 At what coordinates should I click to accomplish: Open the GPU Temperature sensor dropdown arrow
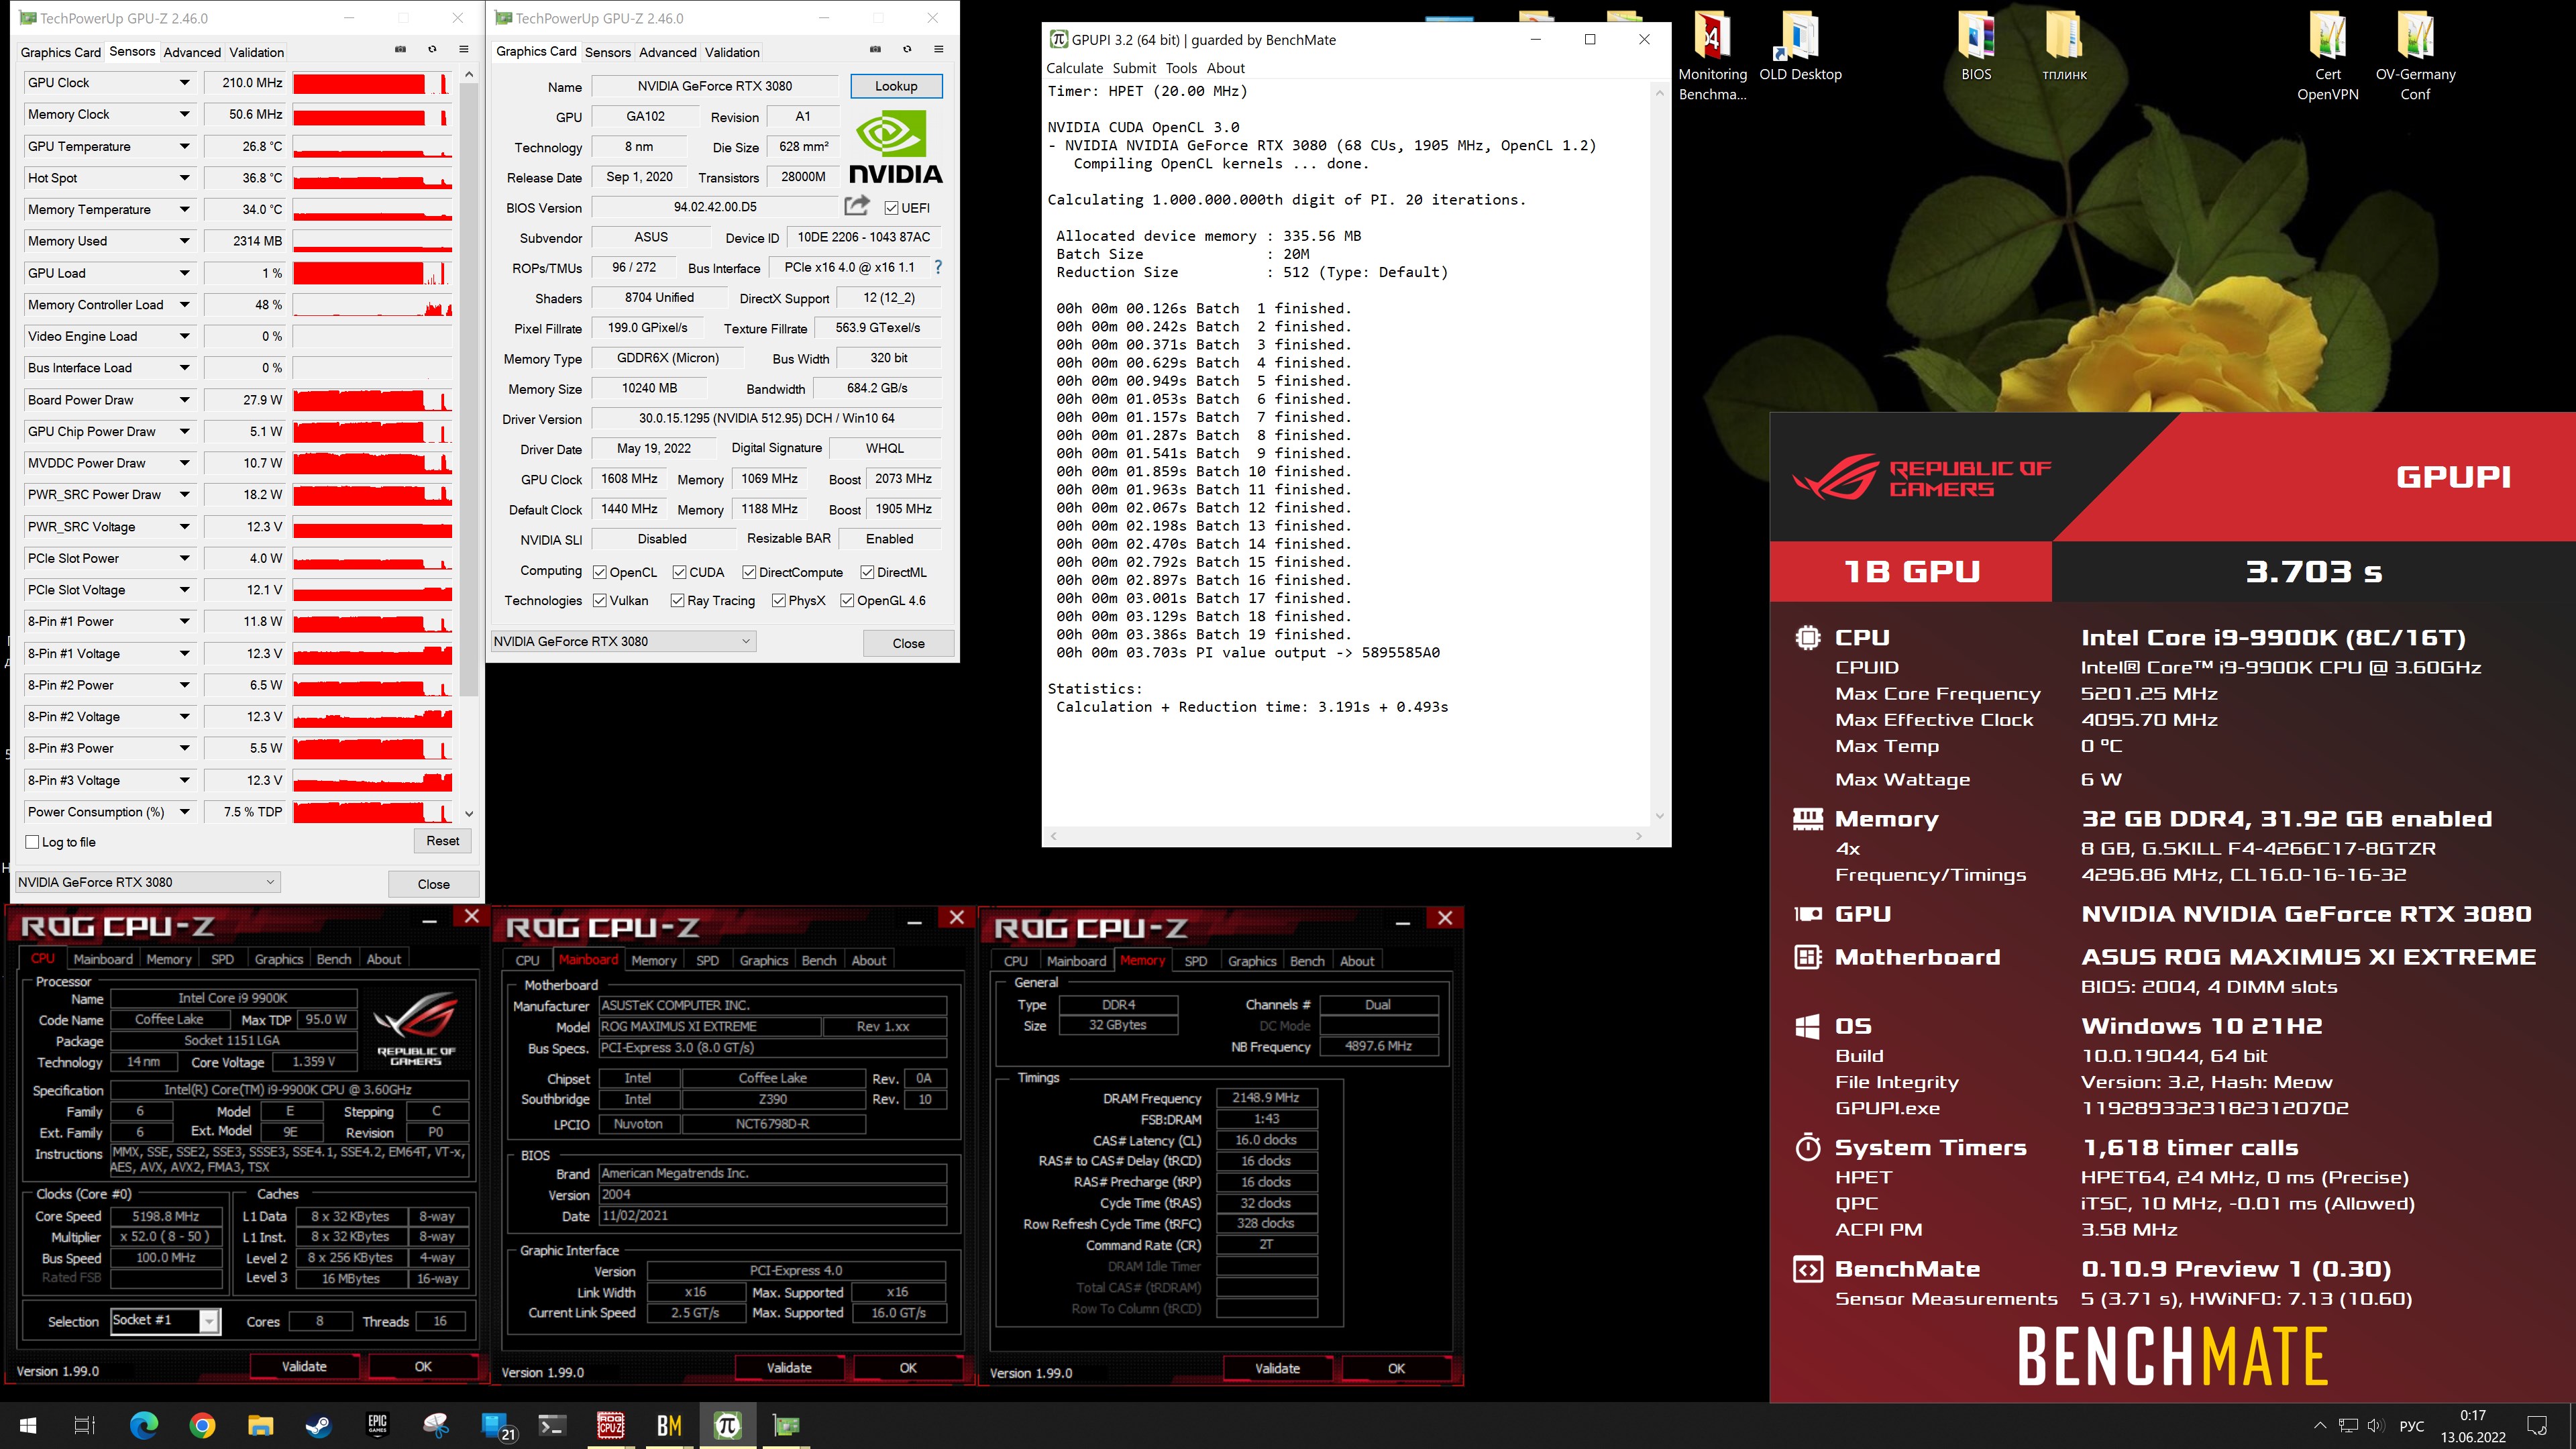(x=185, y=146)
